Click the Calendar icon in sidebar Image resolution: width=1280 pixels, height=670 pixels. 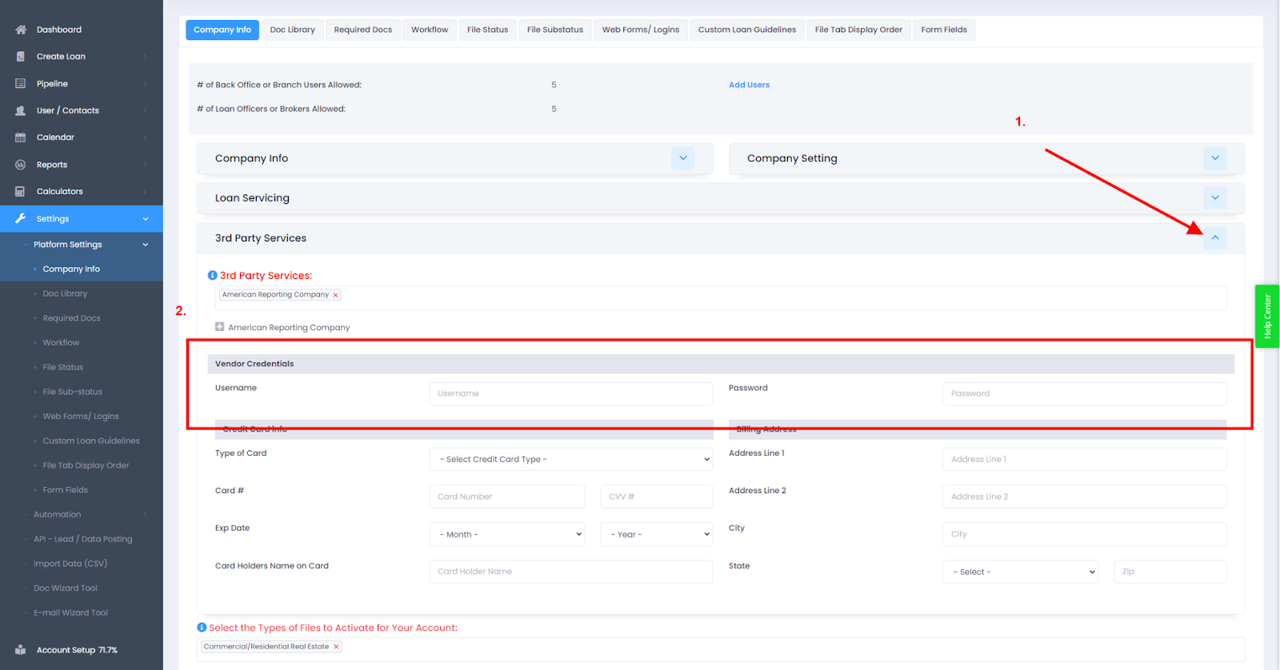(21, 138)
